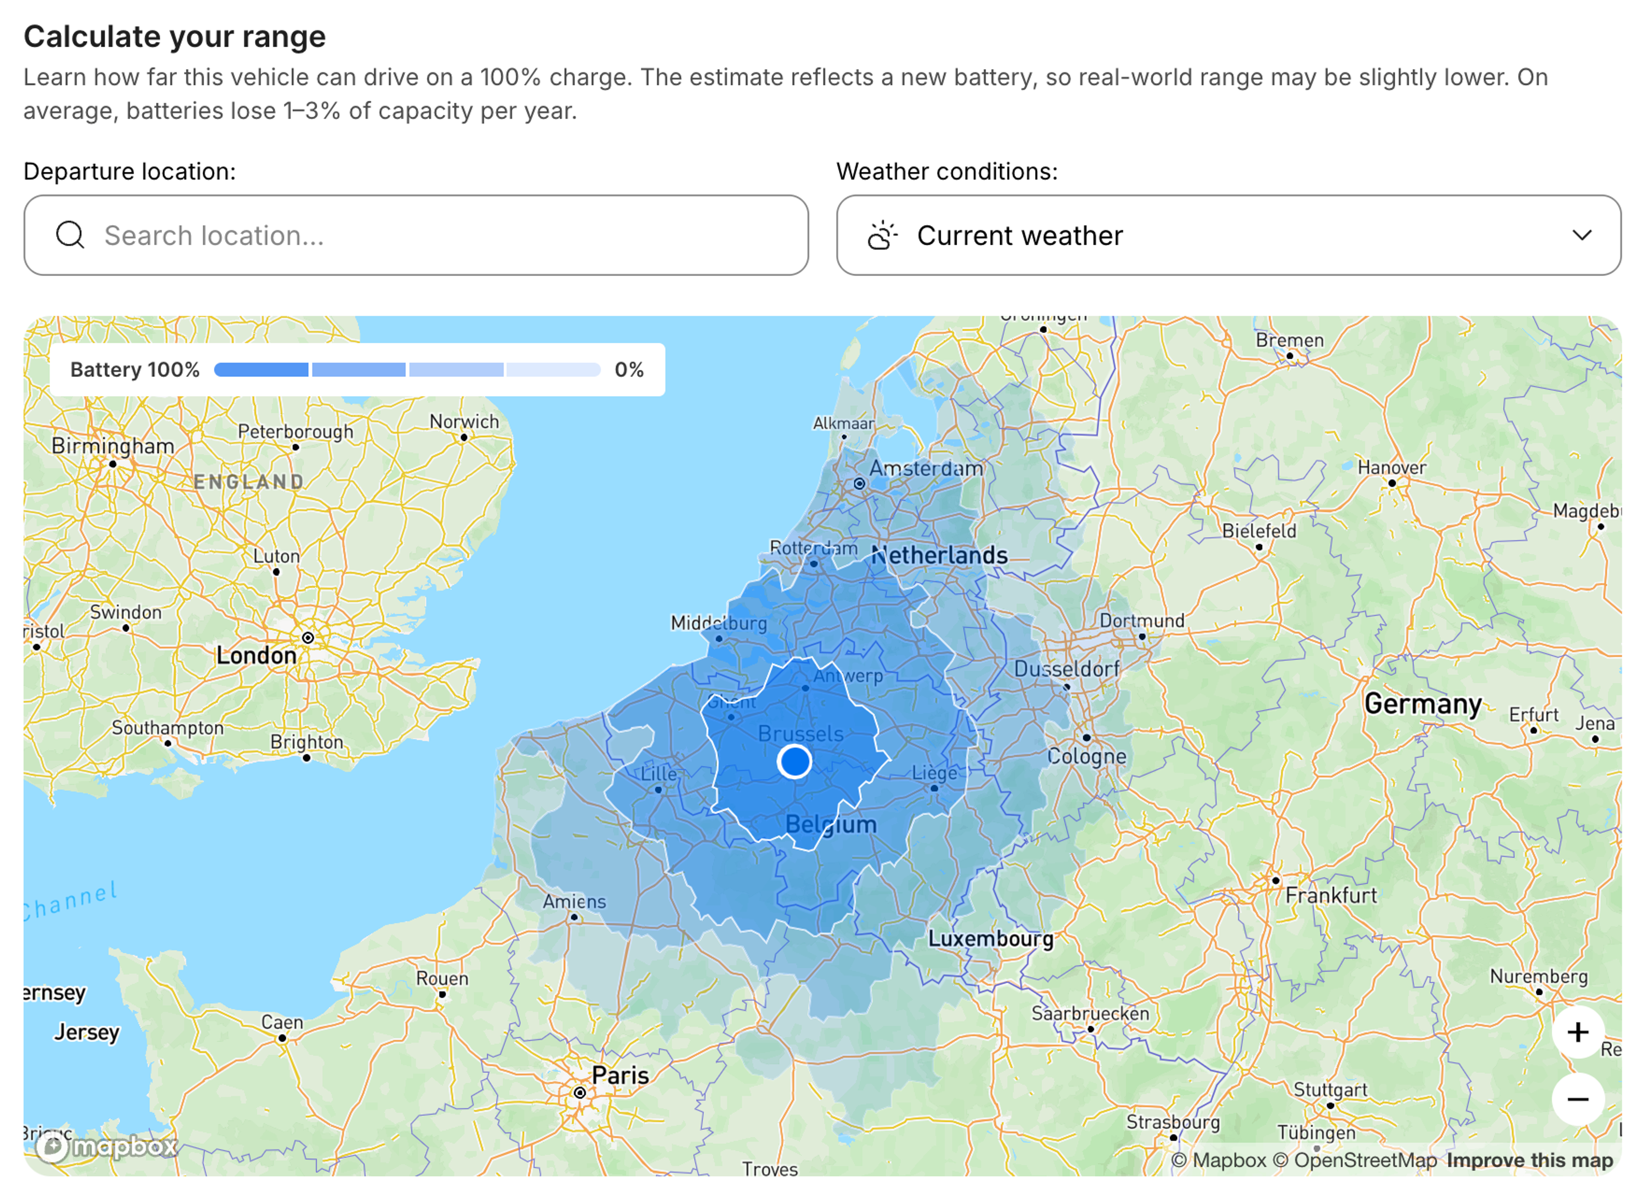Click the Birmingham city label
The height and width of the screenshot is (1192, 1646).
(112, 446)
